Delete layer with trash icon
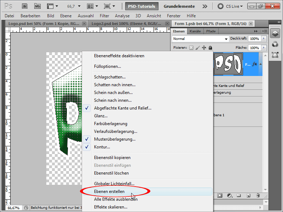This screenshot has width=283, height=212. coord(258,195)
